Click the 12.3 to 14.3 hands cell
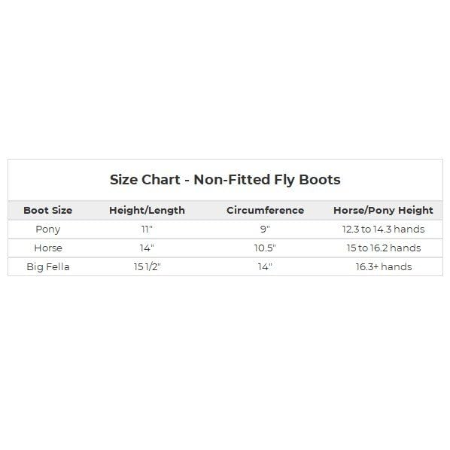The image size is (450, 450). [x=384, y=229]
